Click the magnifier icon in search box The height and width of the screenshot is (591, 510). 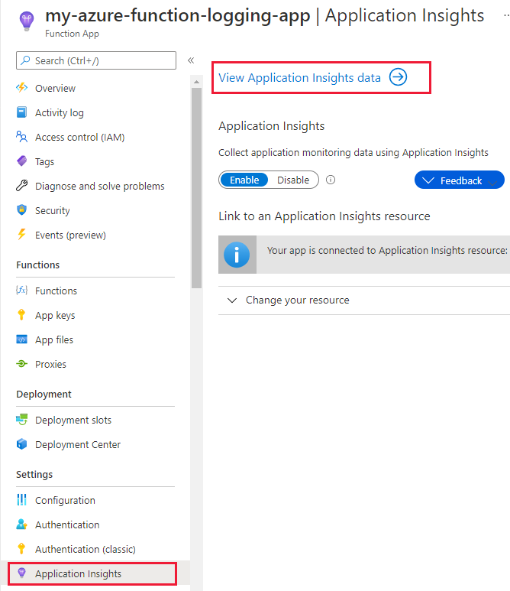pyautogui.click(x=25, y=60)
